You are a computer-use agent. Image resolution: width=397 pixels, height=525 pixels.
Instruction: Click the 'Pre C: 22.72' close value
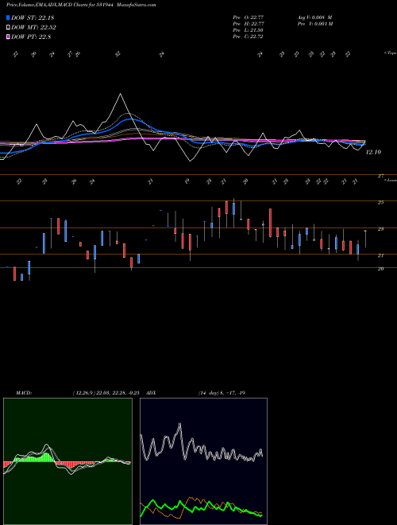click(x=249, y=37)
